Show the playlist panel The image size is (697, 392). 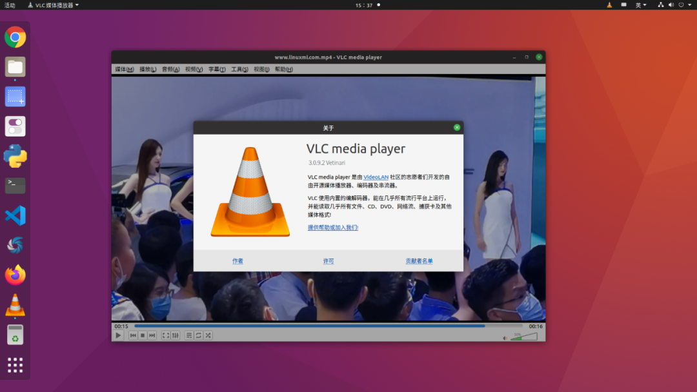[189, 336]
